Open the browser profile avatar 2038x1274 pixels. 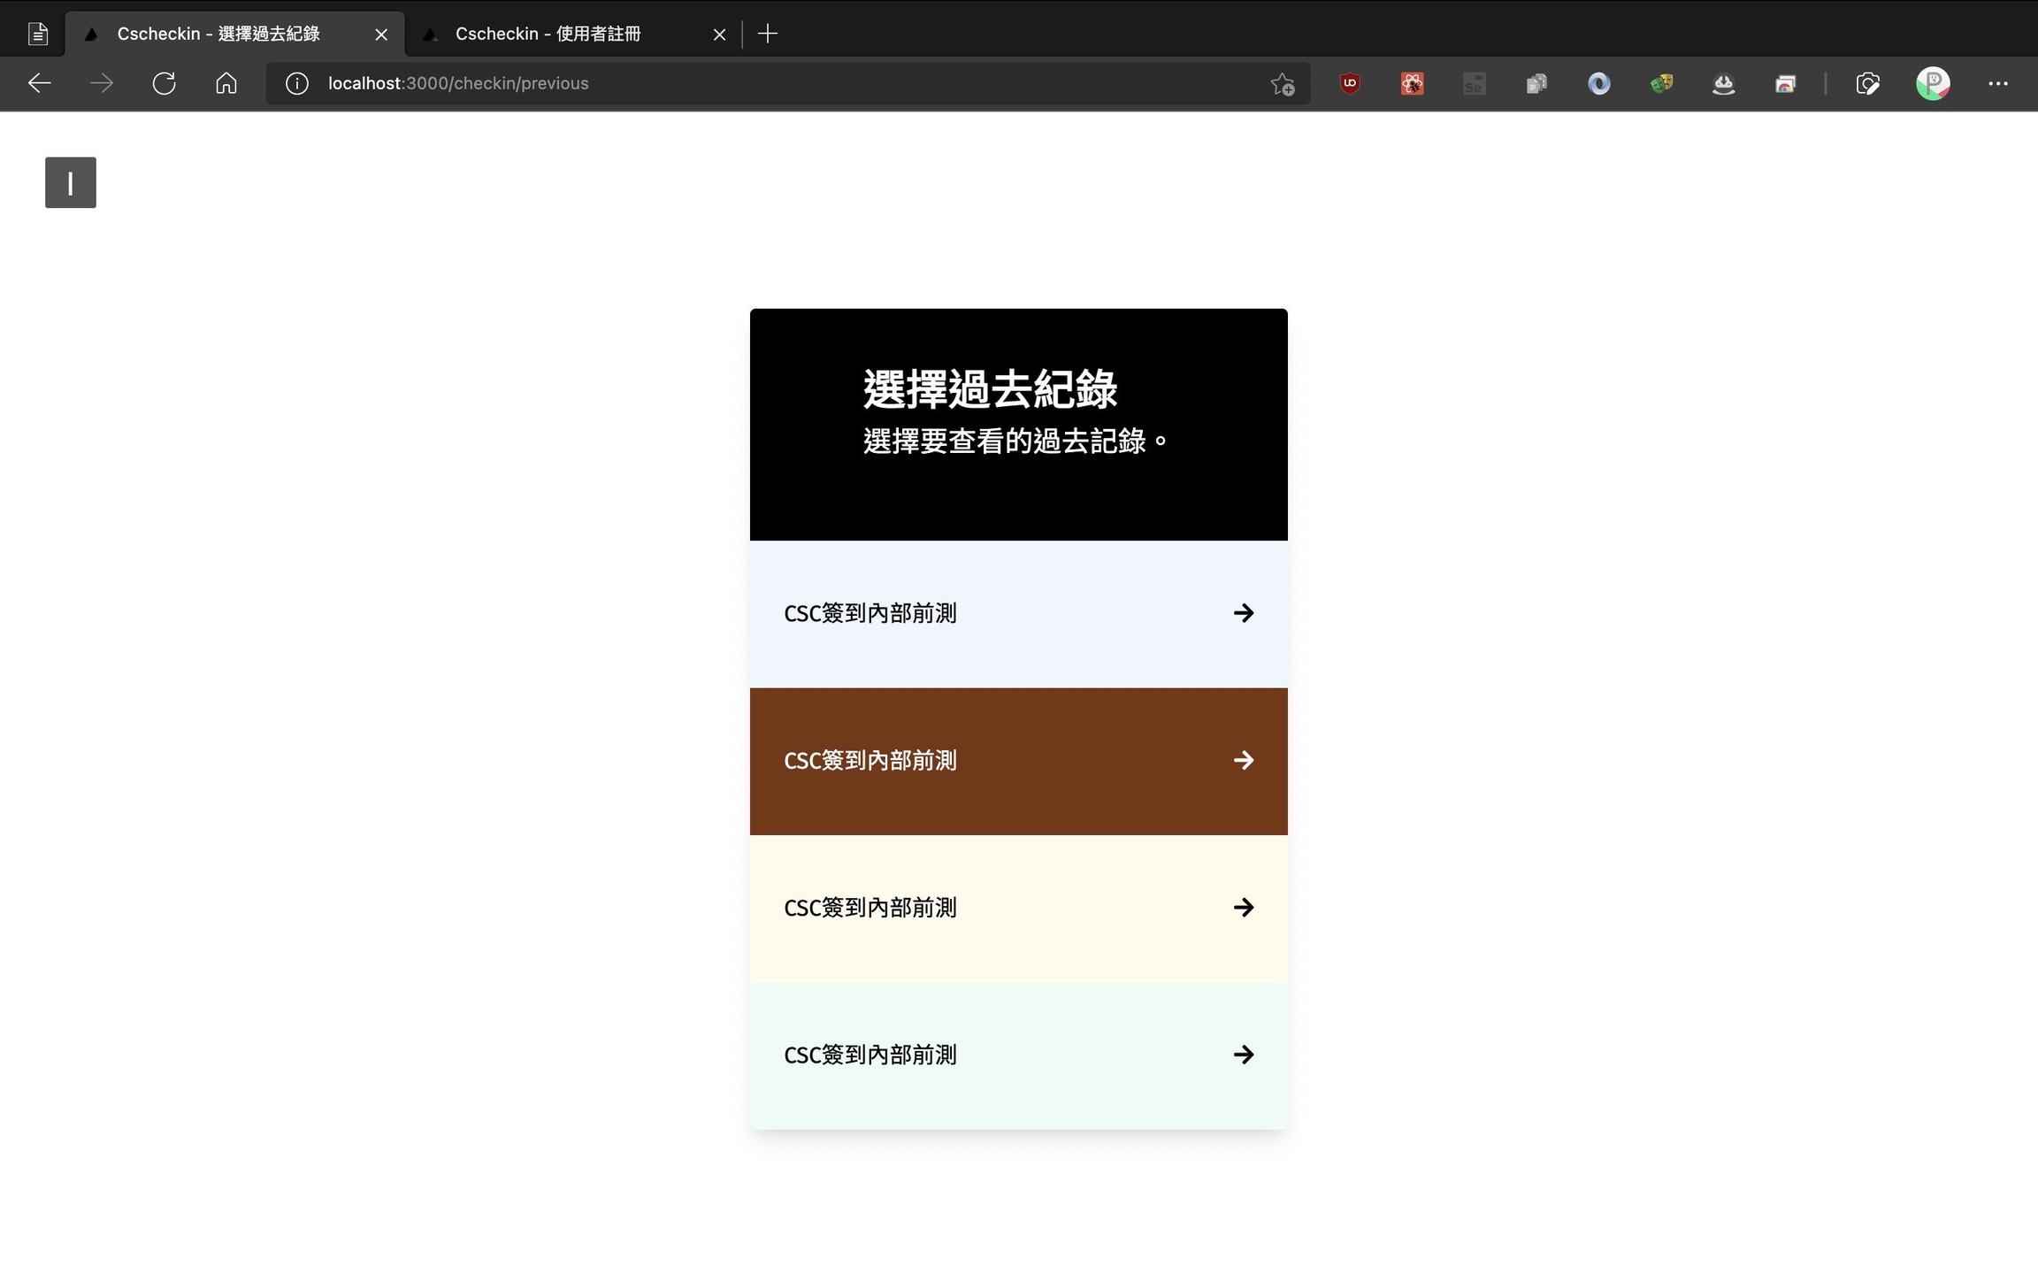click(x=1933, y=83)
